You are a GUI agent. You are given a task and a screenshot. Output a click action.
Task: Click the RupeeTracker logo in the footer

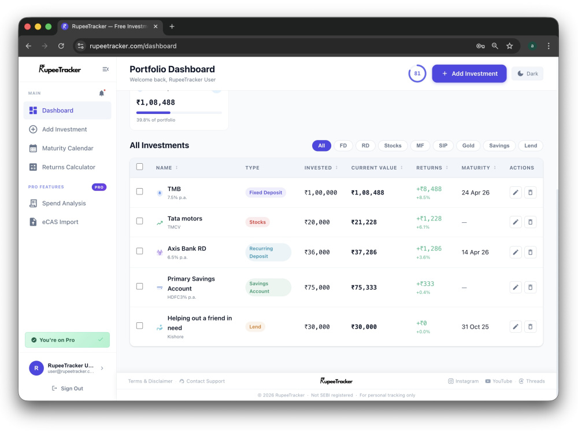tap(336, 381)
